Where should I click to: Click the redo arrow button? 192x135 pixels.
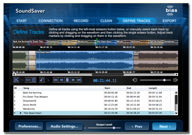tap(48, 80)
